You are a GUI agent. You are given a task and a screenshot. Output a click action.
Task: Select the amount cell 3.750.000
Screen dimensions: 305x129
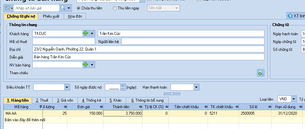click(x=123, y=113)
